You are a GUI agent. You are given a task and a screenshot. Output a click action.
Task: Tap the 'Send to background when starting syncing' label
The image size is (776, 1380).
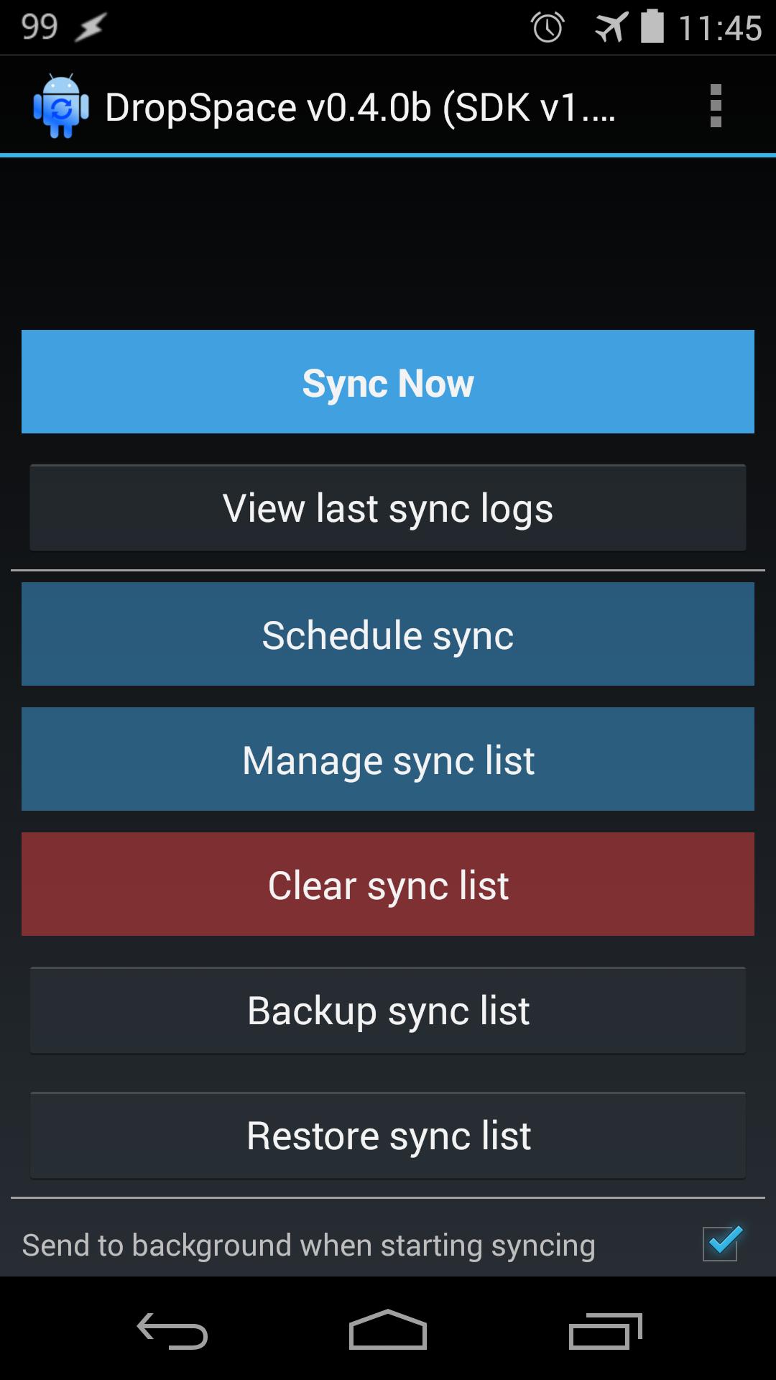(309, 1246)
